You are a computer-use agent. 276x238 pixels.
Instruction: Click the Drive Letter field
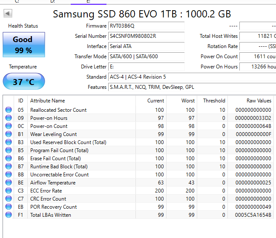pyautogui.click(x=146, y=67)
